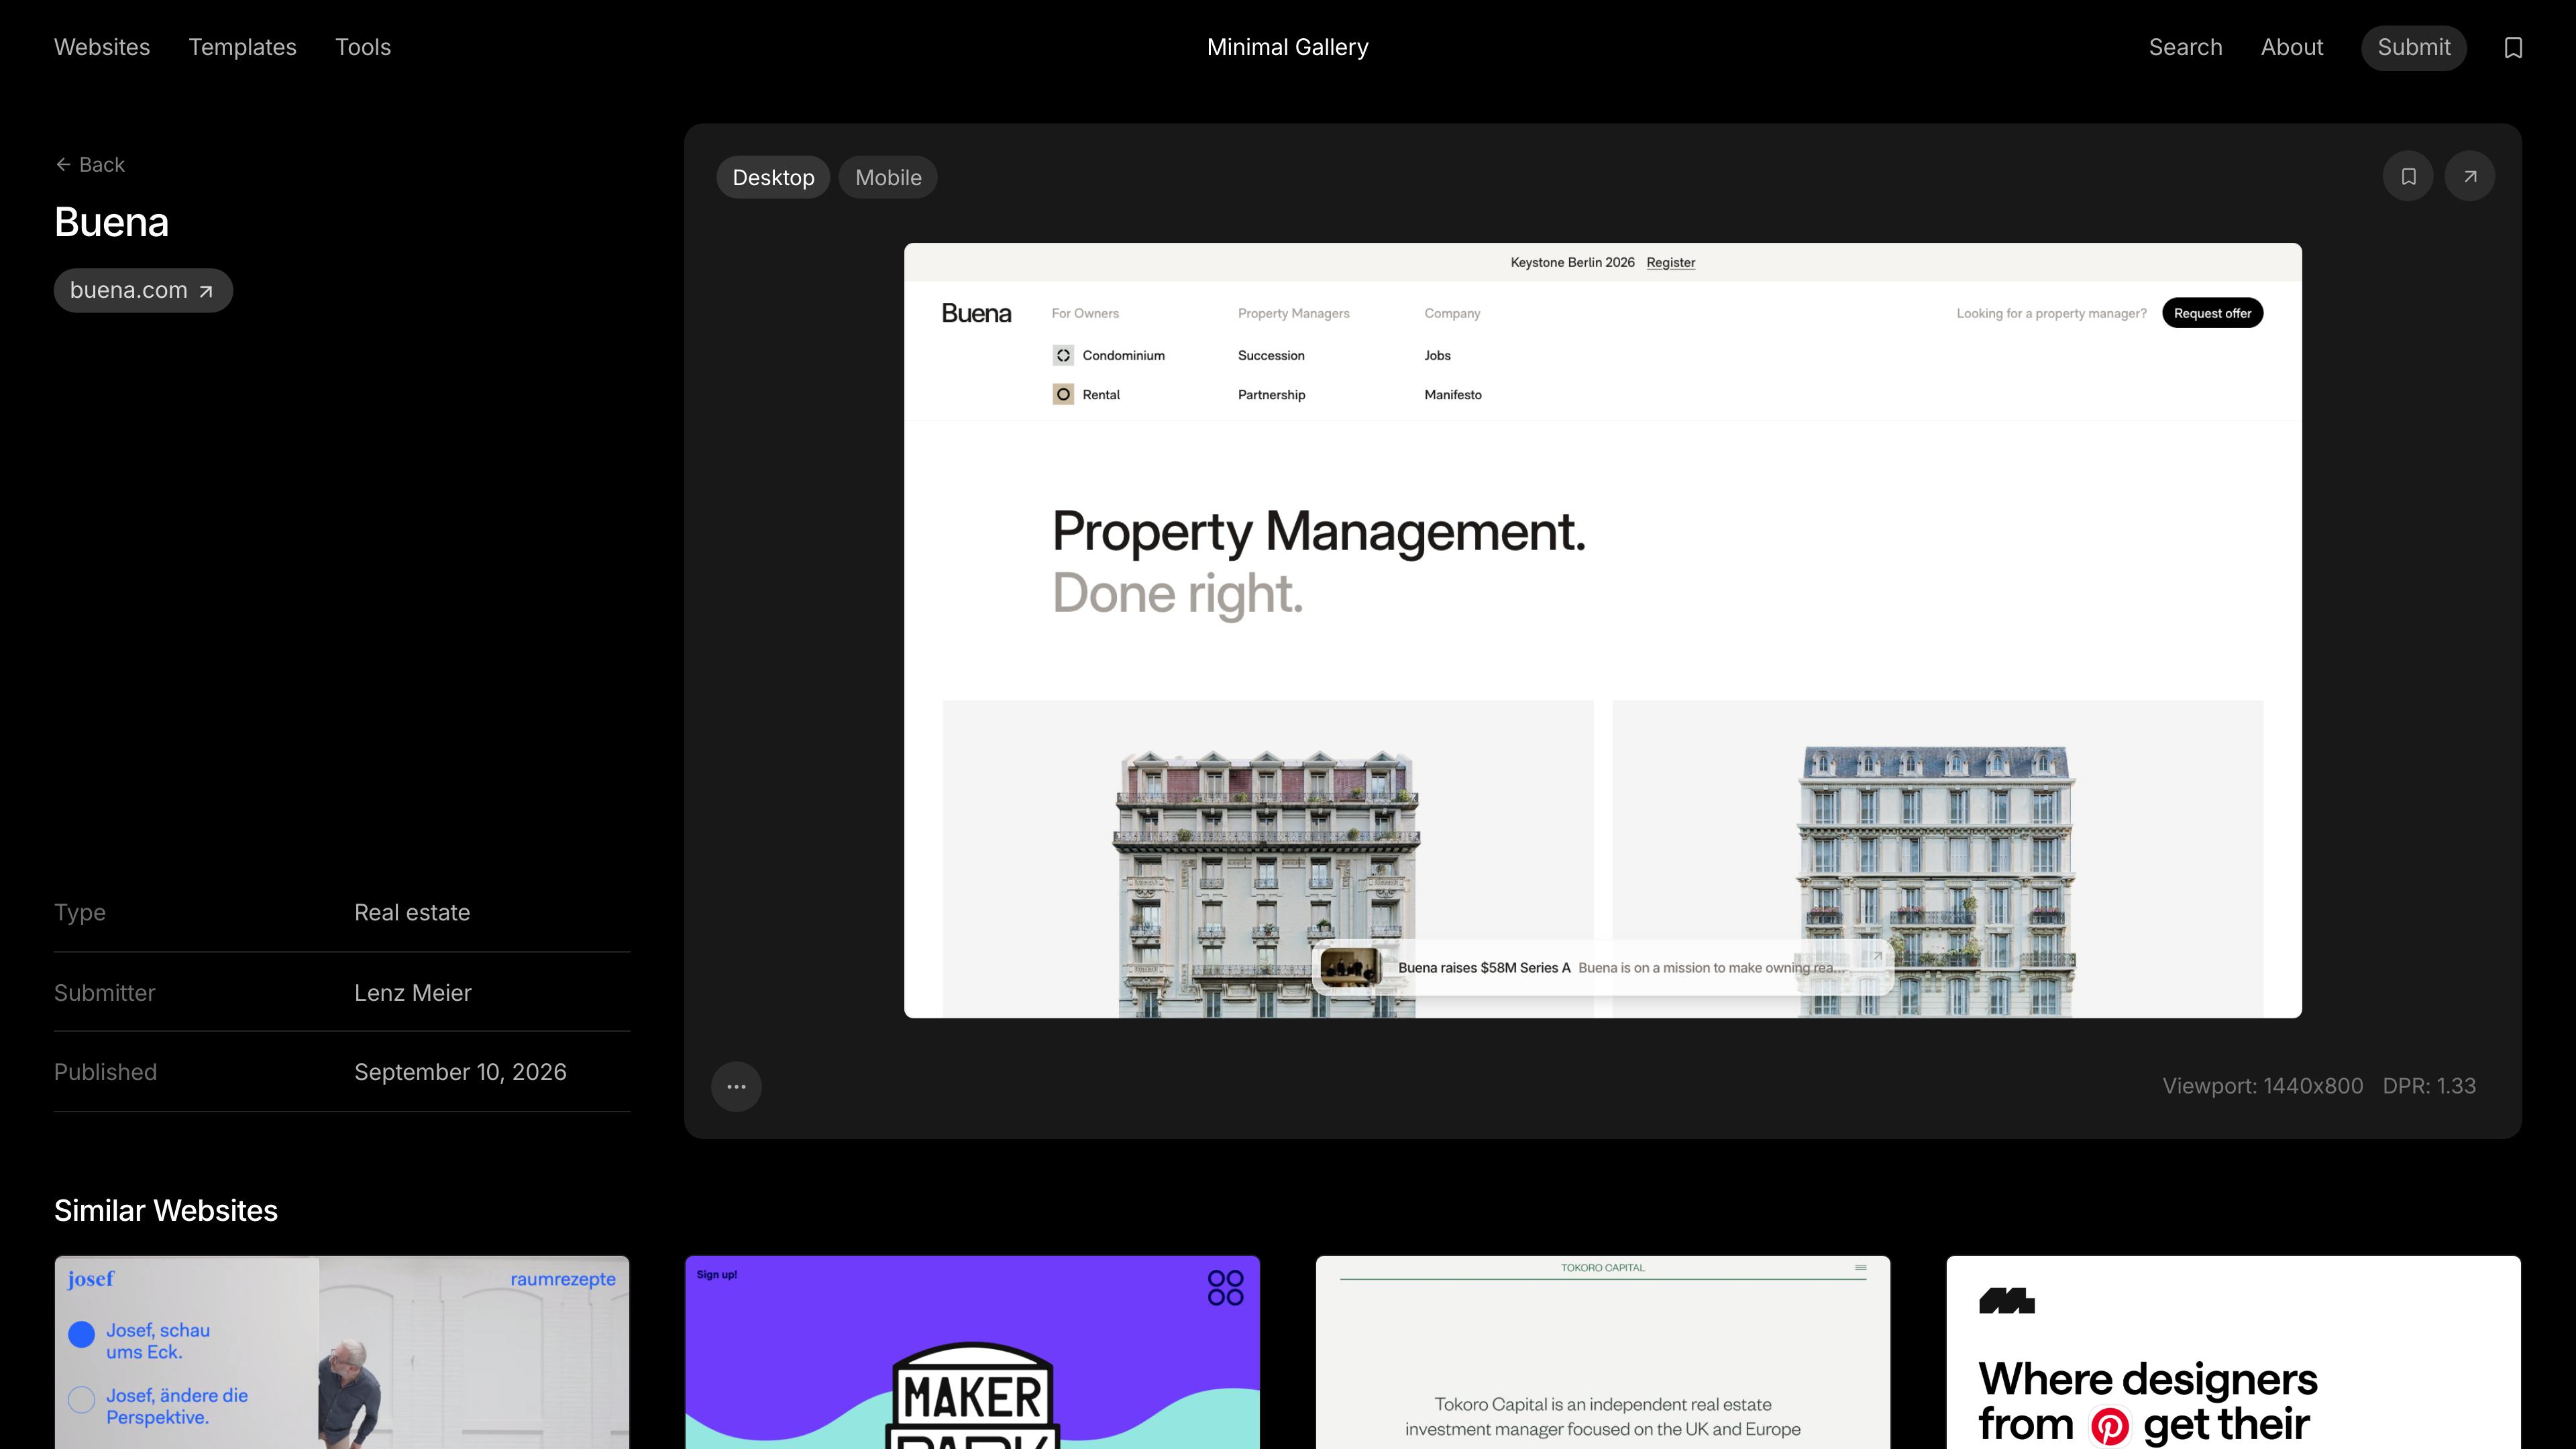Click the right grey building image
This screenshot has width=2576, height=1449.
1936,881
